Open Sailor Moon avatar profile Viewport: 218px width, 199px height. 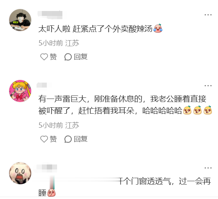[20, 91]
